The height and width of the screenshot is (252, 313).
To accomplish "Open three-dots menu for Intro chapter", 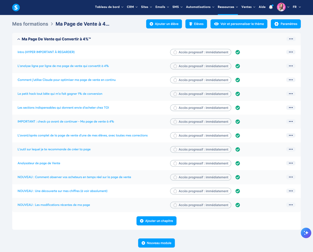I will 291,52.
